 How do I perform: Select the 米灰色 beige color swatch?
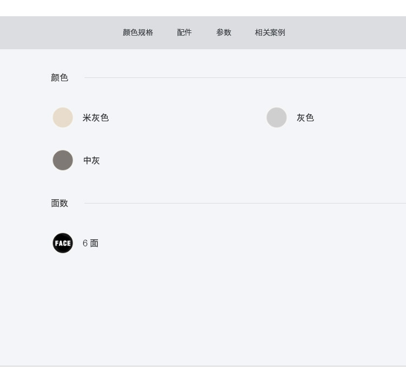tap(63, 117)
